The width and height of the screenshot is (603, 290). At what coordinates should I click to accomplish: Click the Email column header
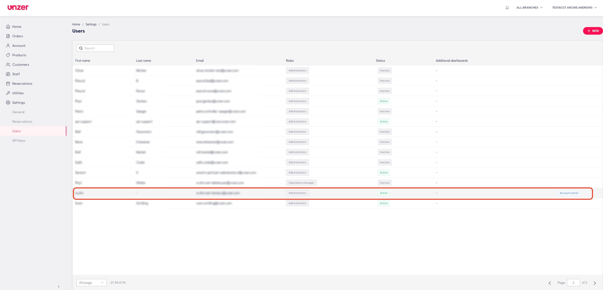200,61
